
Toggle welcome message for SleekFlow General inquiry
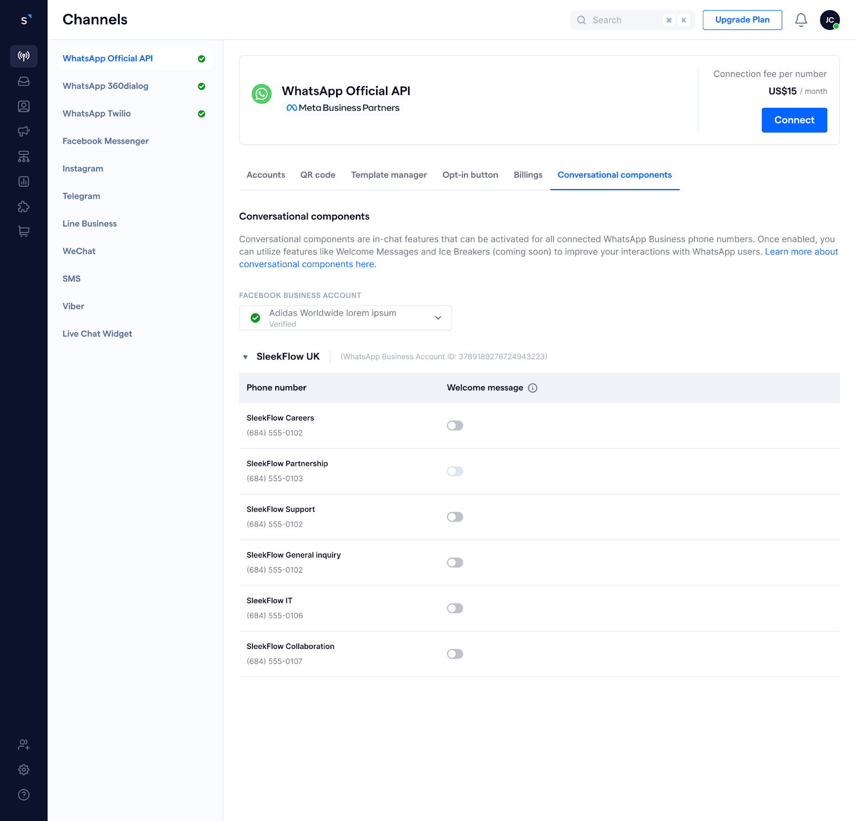click(x=455, y=562)
